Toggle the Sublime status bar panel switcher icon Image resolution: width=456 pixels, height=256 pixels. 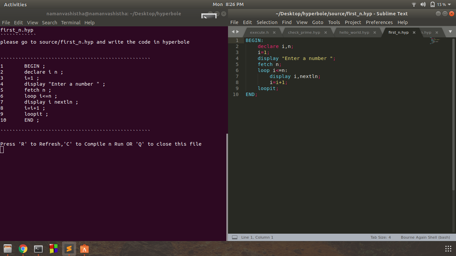pyautogui.click(x=235, y=237)
